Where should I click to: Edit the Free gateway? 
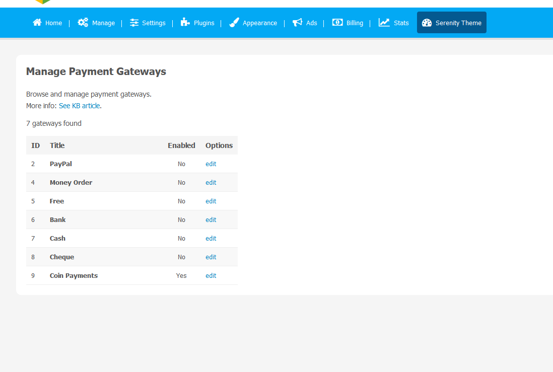click(x=211, y=201)
